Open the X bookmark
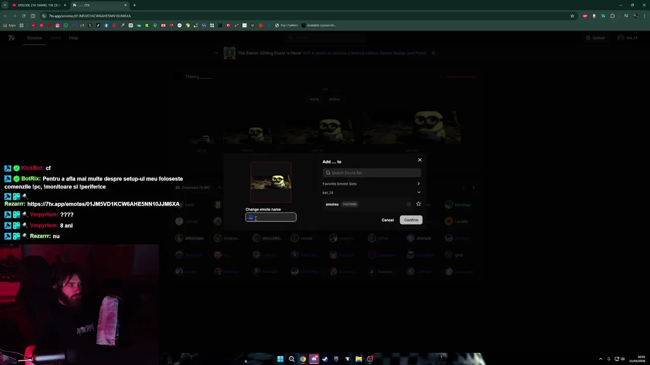This screenshot has width=650, height=365. tap(90, 25)
